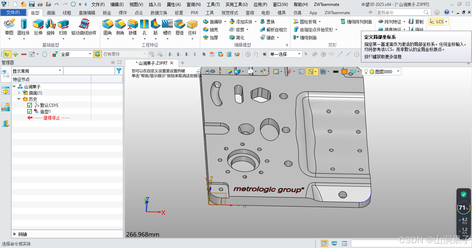Screen dimensions: 472x248
Task: Click the red minus remove-selection icon
Action: click(24, 54)
